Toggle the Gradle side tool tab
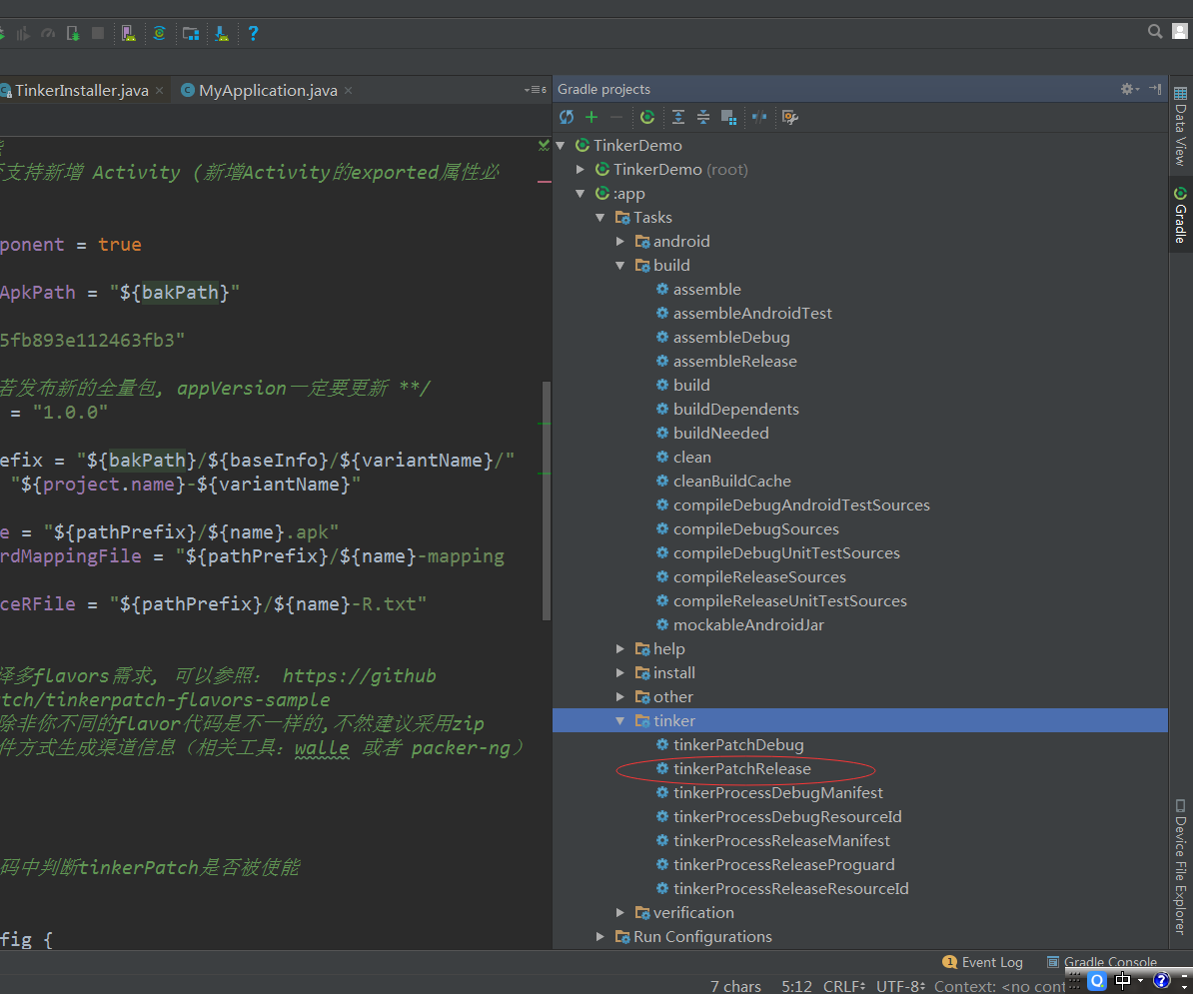The width and height of the screenshot is (1193, 994). tap(1180, 215)
